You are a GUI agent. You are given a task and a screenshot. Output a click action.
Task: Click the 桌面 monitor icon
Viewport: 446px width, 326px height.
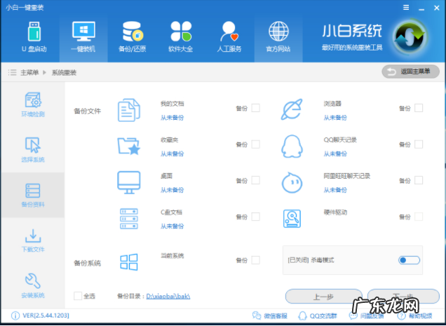(129, 182)
